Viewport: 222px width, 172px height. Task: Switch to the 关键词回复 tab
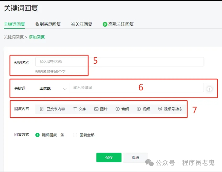14,24
